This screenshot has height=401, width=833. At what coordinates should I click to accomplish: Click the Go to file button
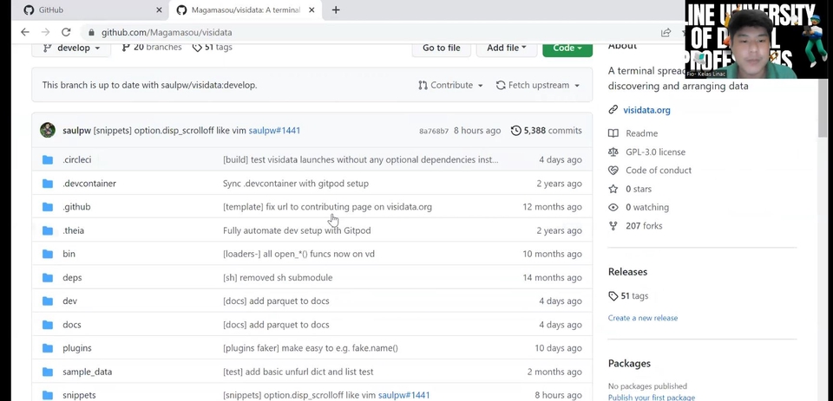pyautogui.click(x=441, y=48)
